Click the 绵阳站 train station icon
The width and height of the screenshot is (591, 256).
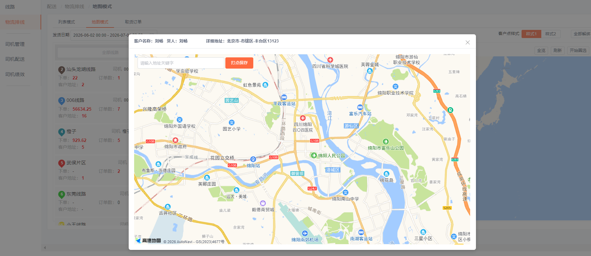click(253, 159)
